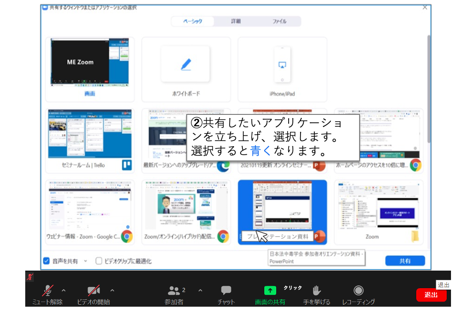Click the 最新バージョンへのアップグレード window title
471x310 pixels.
180,165
